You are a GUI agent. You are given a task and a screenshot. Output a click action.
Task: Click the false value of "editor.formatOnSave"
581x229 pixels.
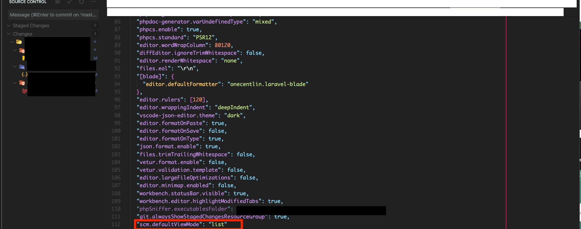(216, 131)
